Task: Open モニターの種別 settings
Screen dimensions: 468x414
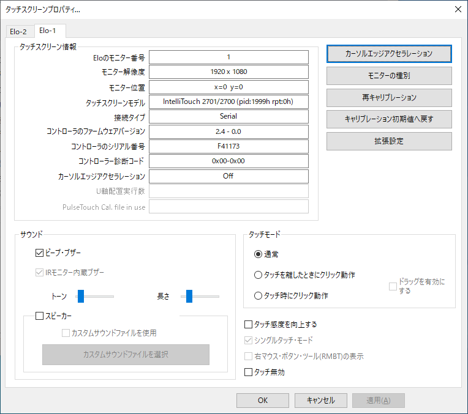Action: pos(389,76)
